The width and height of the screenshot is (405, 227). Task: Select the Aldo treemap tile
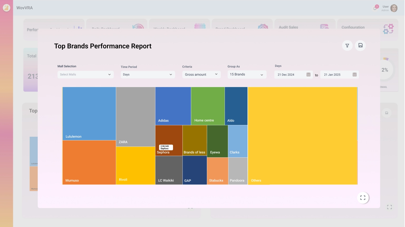(236, 106)
